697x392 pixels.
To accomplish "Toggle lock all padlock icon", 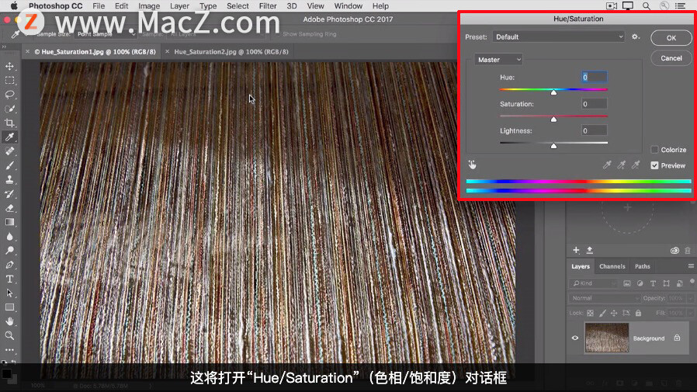I will coord(638,313).
